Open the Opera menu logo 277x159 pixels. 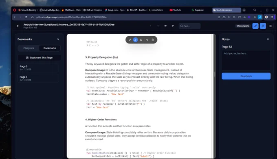[x=15, y=10]
